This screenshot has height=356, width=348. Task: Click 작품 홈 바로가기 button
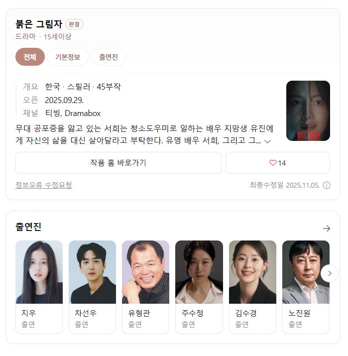(x=118, y=163)
